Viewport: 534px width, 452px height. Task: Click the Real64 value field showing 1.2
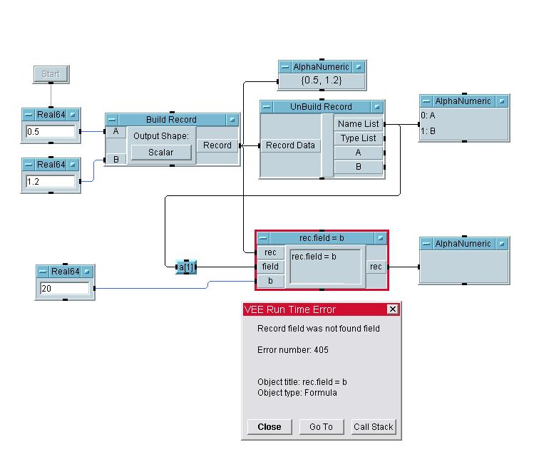click(50, 182)
